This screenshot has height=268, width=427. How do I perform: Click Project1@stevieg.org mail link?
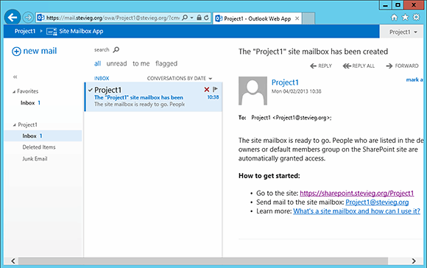point(377,202)
